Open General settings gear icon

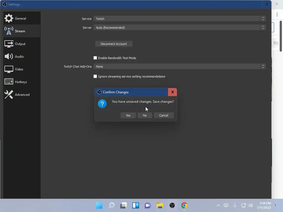coord(9,18)
